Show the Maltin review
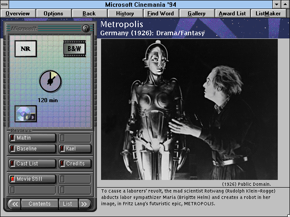The height and width of the screenshot is (217, 290). [x=32, y=138]
